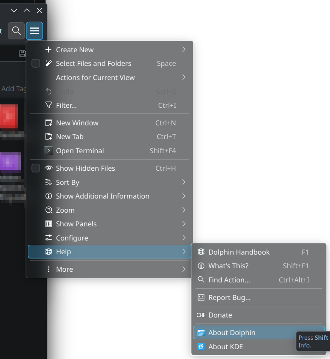Click the New Tab icon

tap(49, 137)
